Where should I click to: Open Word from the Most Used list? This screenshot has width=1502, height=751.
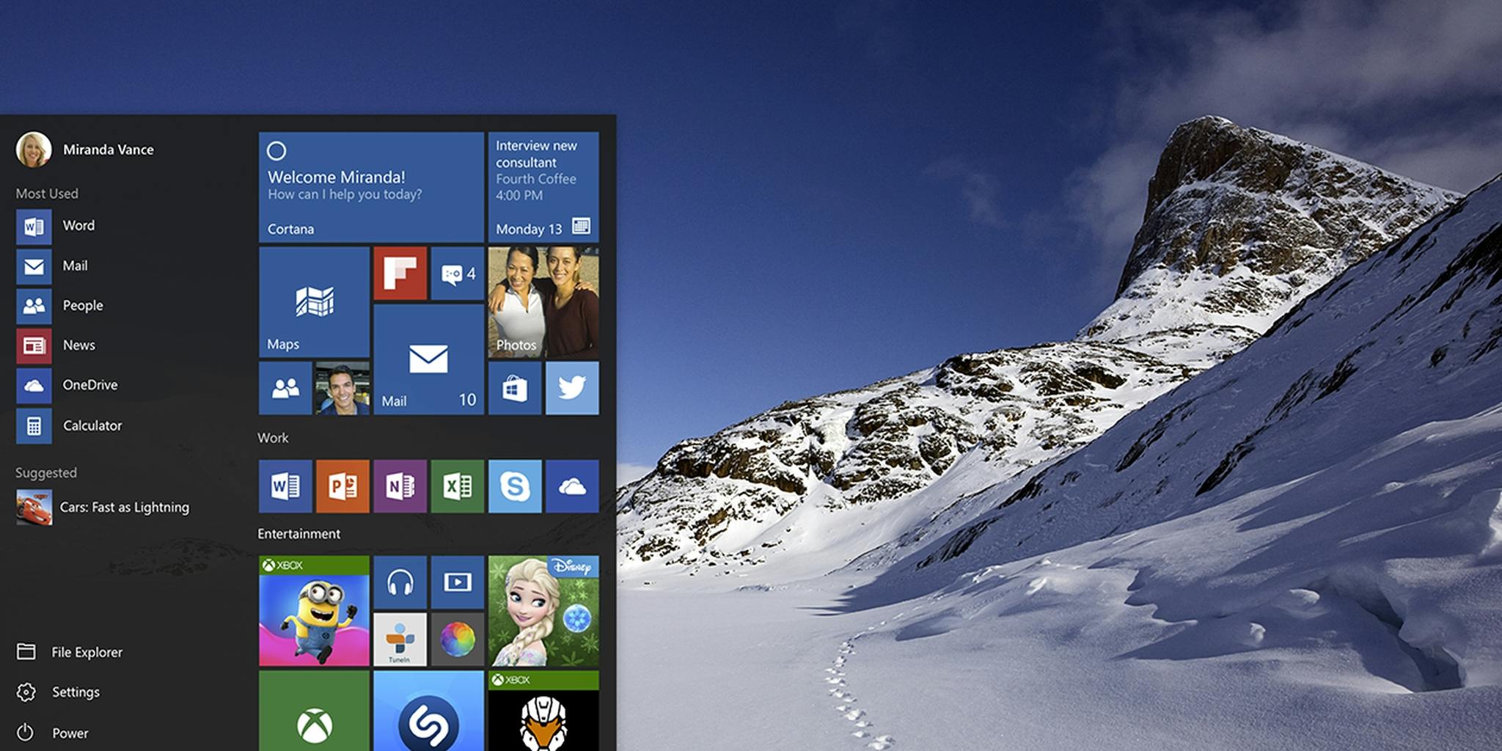coord(56,226)
